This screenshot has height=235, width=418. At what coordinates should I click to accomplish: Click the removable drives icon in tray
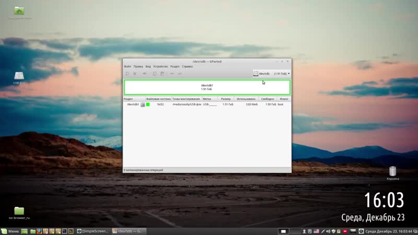click(x=309, y=231)
